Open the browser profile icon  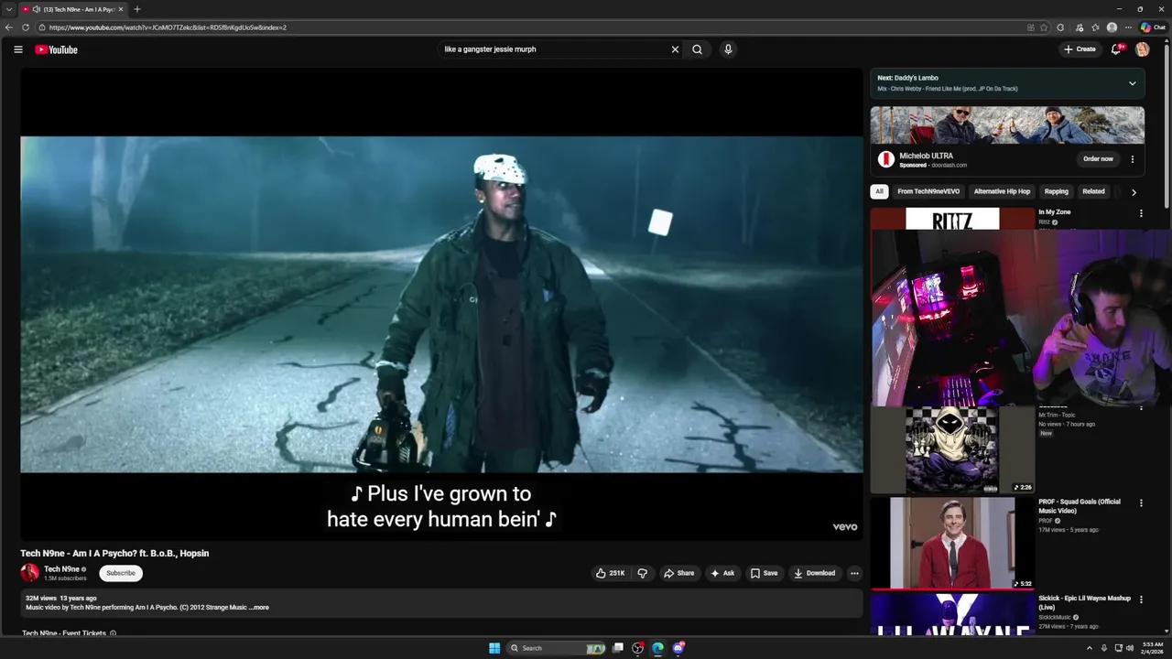[x=1112, y=27]
